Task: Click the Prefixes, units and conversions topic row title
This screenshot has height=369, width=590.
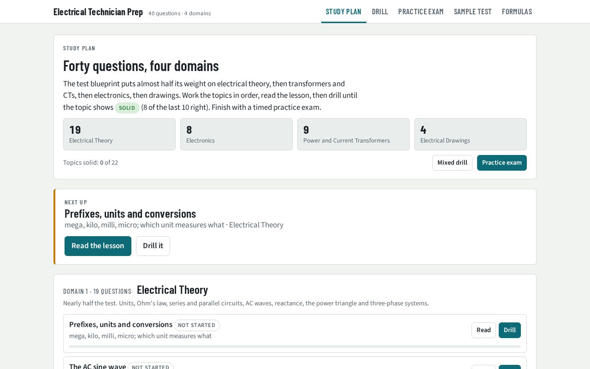Action: coord(121,325)
